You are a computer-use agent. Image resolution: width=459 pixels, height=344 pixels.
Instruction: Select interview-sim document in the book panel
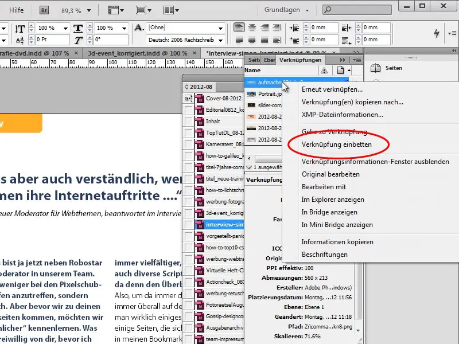pos(219,225)
